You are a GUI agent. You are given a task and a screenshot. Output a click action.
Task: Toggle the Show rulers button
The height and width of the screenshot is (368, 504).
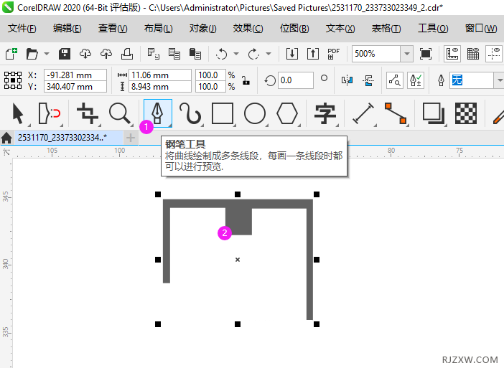click(x=452, y=54)
